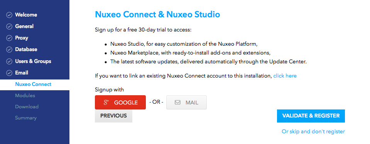The height and width of the screenshot is (144, 370).
Task: Follow the 'click here' existing account link
Action: pyautogui.click(x=285, y=76)
